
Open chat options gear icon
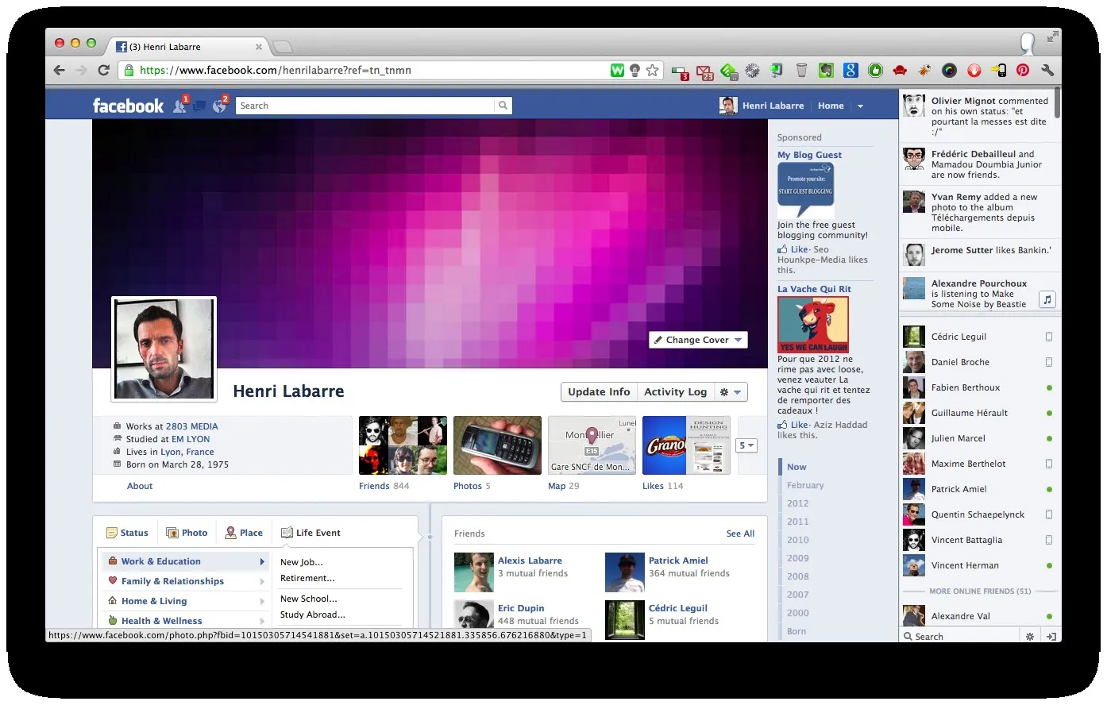[x=1030, y=636]
